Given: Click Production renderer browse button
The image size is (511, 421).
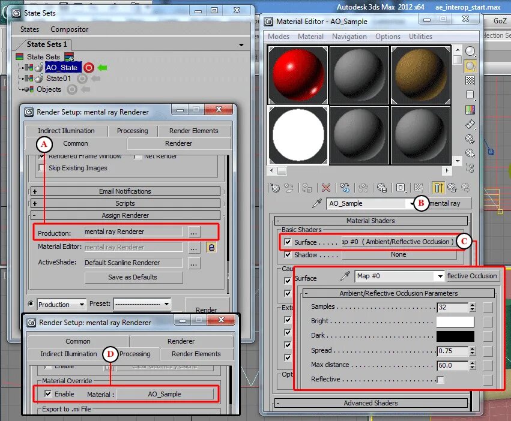Looking at the screenshot, I should (x=194, y=233).
